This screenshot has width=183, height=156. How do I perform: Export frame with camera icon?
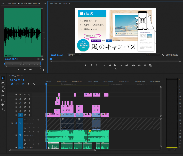(145, 65)
